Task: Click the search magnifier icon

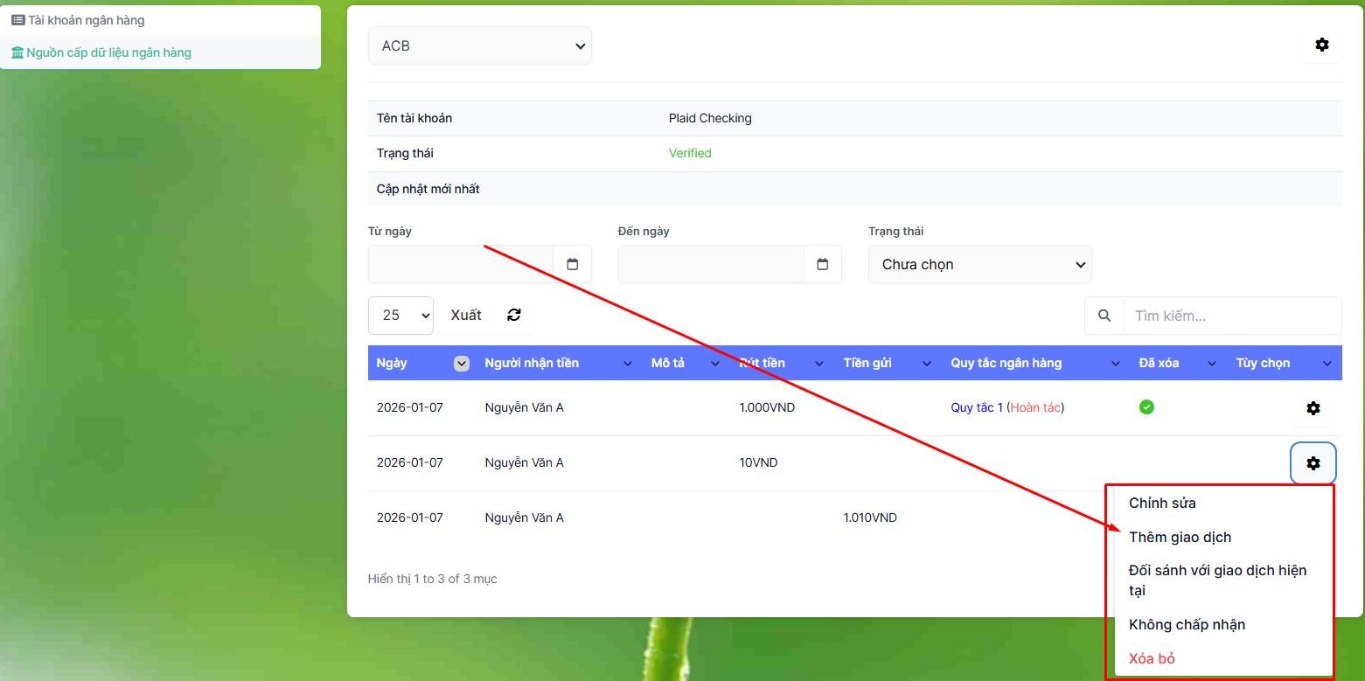Action: 1104,316
